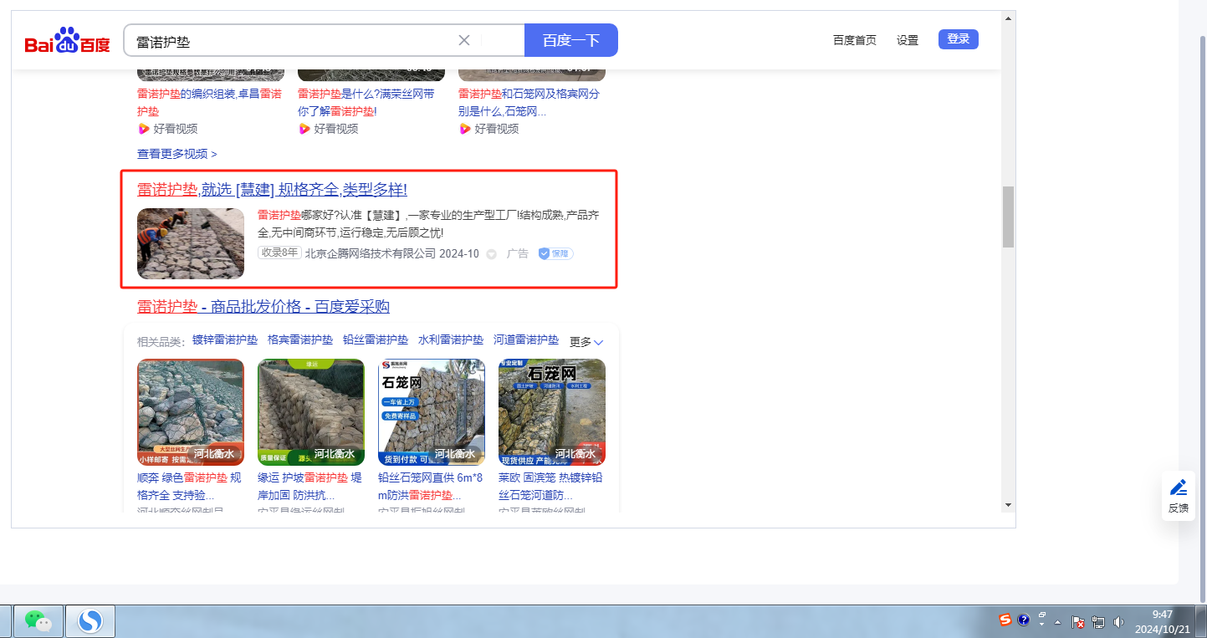Click the 慧建 ad thumbnail with workers

[x=191, y=243]
